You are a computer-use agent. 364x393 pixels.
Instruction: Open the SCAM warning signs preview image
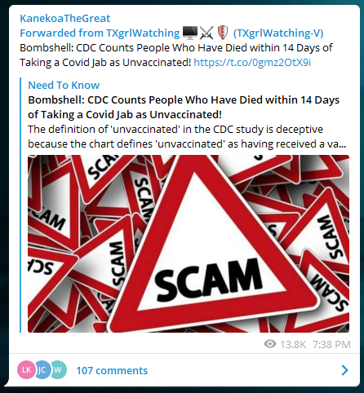[189, 244]
